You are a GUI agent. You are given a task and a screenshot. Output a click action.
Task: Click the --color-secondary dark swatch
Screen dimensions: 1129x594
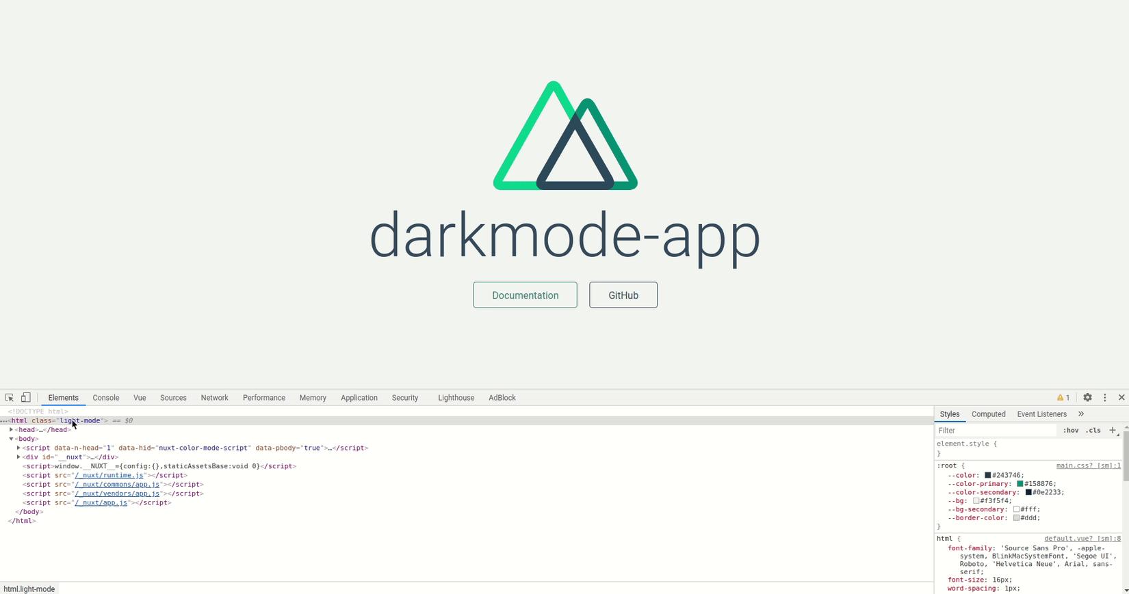tap(1028, 492)
